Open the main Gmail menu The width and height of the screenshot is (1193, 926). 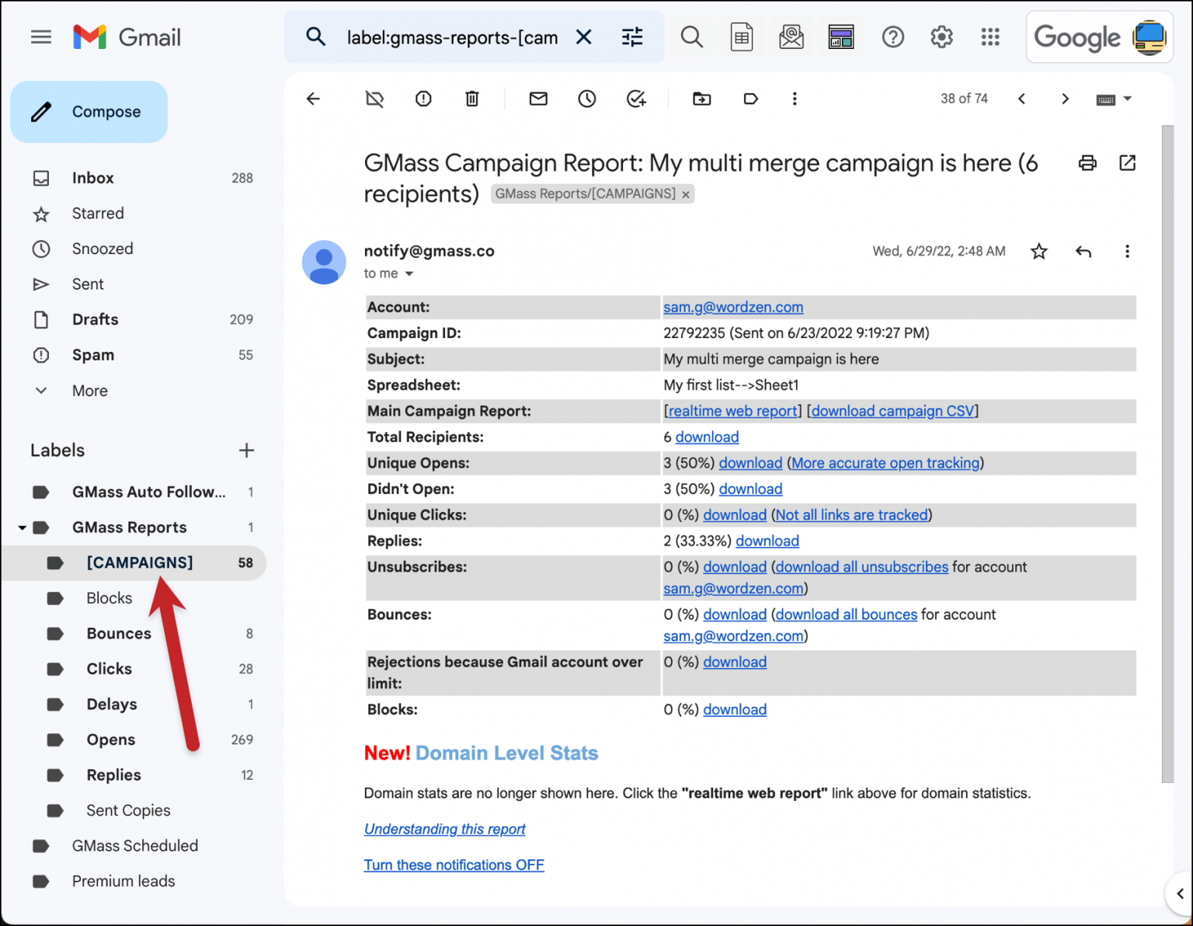40,37
